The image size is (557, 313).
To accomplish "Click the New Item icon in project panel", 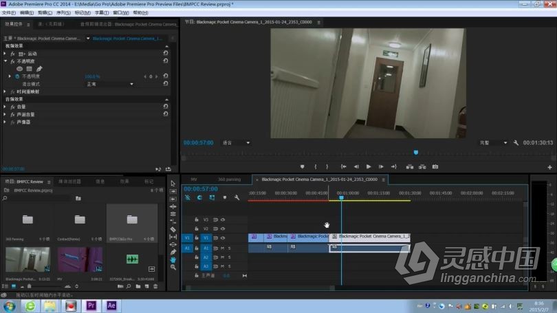I will click(x=146, y=286).
